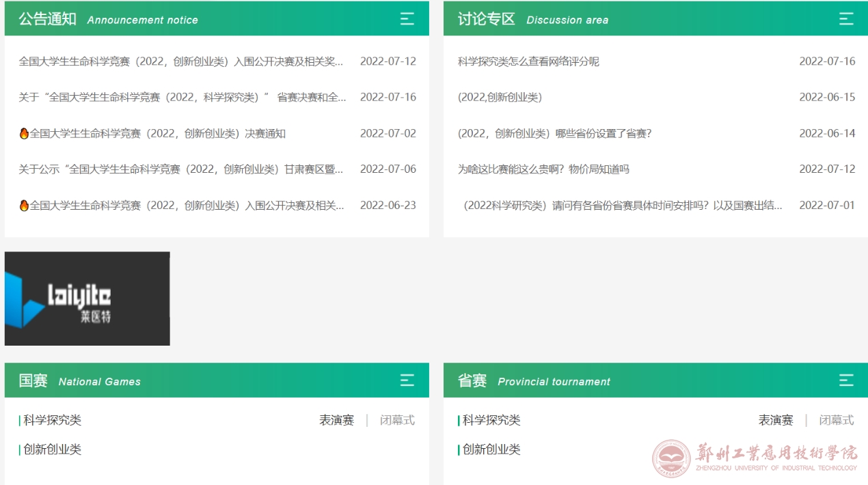Viewport: 868px width, 485px height.
Task: Open 科学探究类 category under 国赛
Action: click(x=52, y=420)
